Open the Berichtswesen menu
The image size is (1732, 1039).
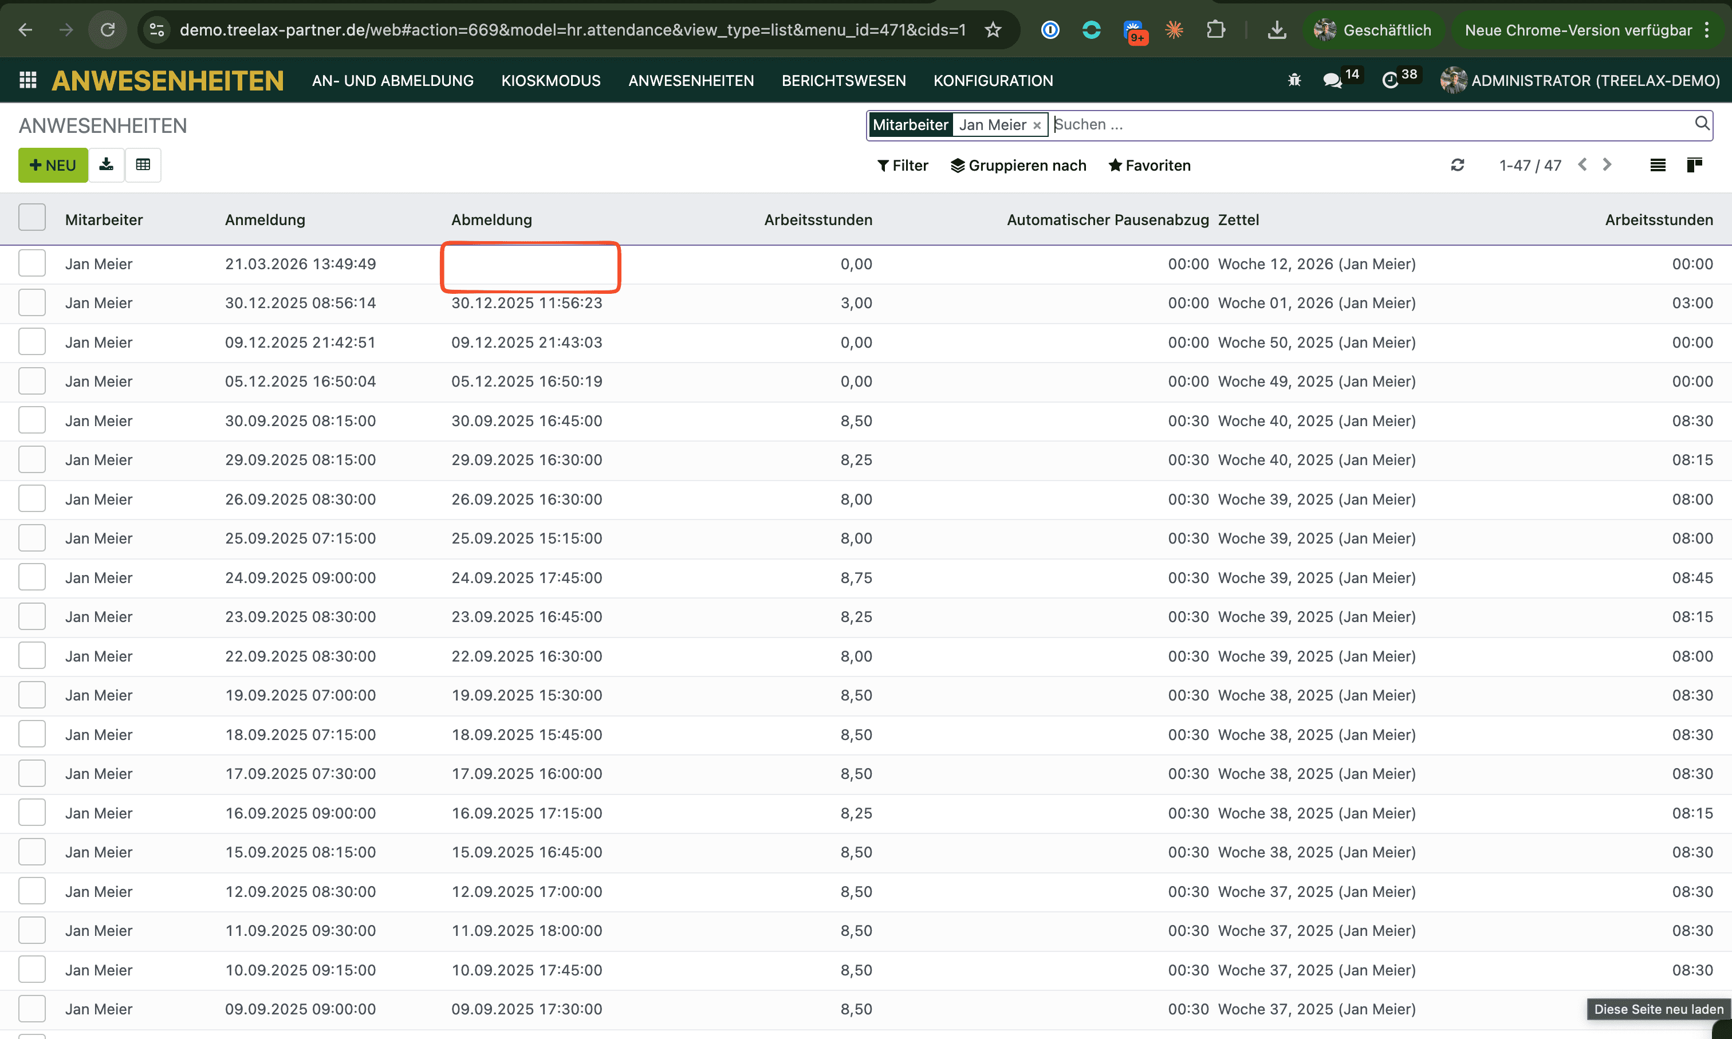(844, 81)
